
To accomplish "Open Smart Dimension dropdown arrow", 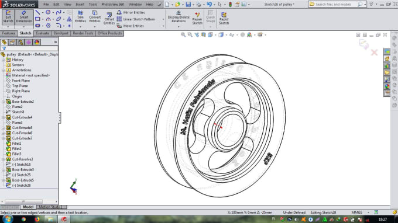I will click(24, 27).
